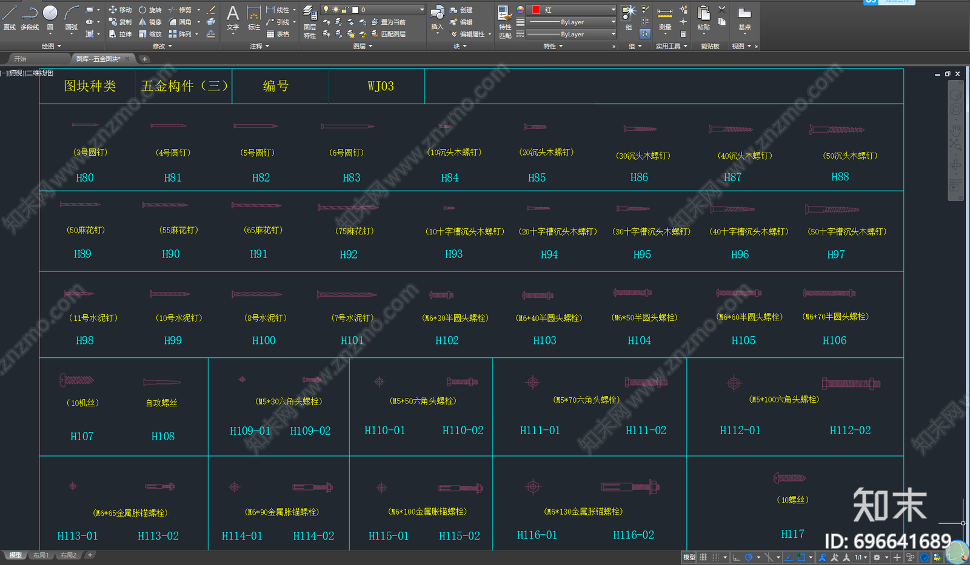Click the erase tool icon in 修改 panel
970x565 pixels.
(x=211, y=10)
